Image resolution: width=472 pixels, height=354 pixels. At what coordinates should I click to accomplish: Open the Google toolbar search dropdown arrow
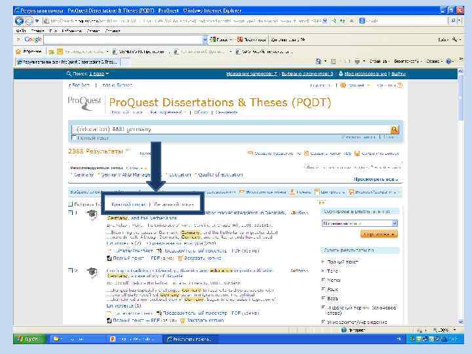[205, 39]
